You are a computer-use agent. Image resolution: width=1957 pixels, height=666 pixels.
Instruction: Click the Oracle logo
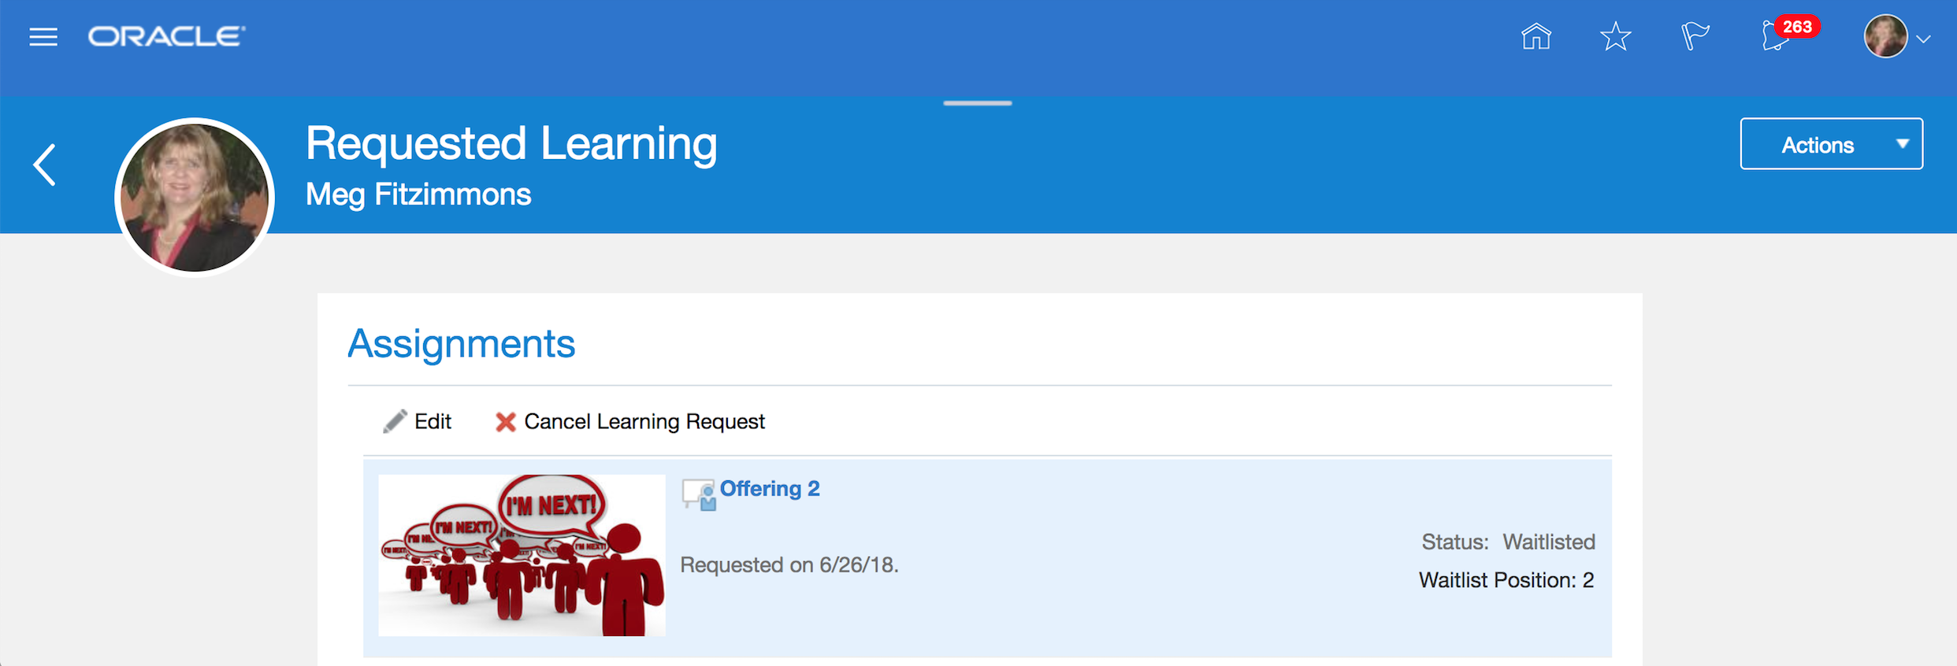point(166,37)
